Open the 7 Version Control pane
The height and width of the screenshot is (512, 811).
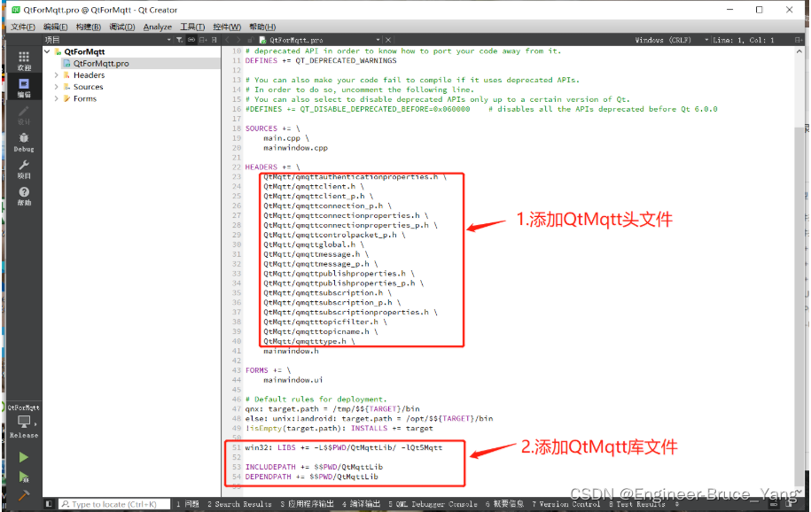tap(565, 504)
